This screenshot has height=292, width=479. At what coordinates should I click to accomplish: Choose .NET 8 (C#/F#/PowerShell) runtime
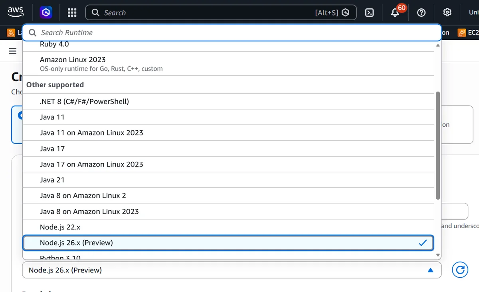click(x=228, y=102)
